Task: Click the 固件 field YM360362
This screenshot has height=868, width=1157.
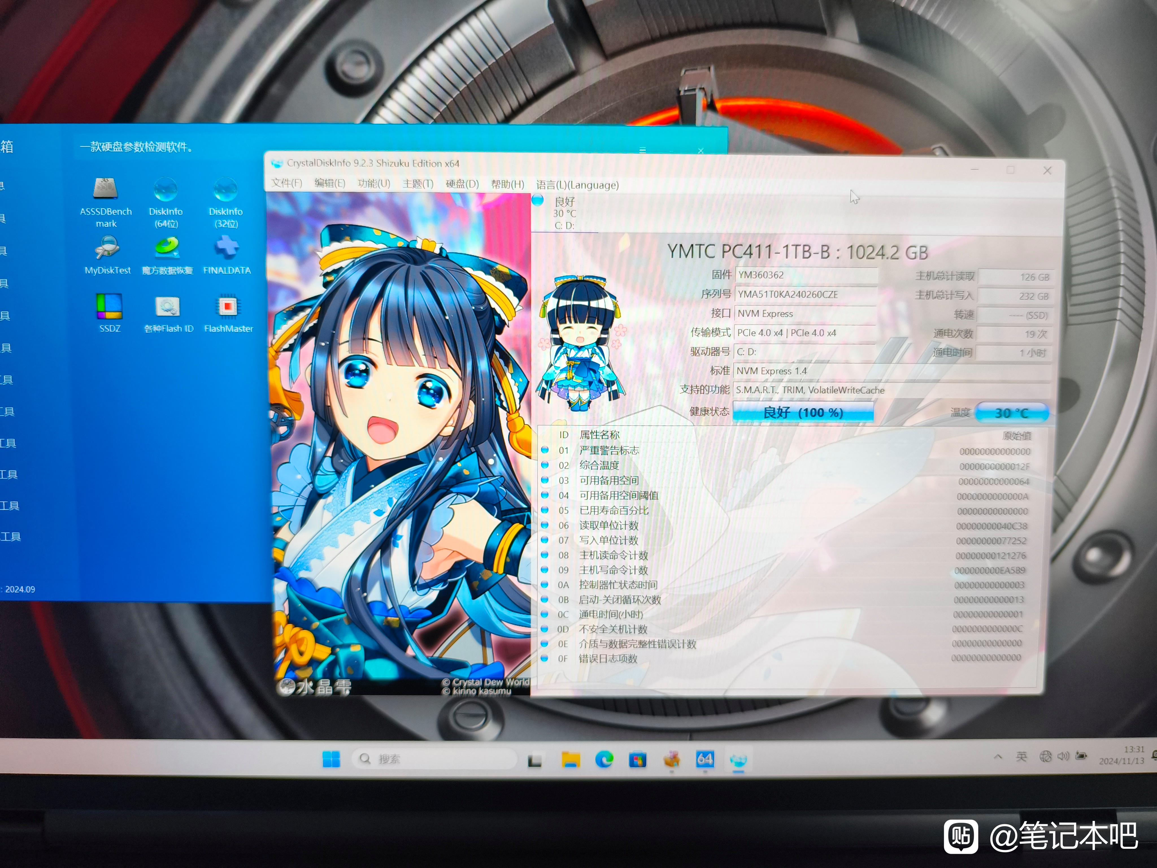Action: 806,275
